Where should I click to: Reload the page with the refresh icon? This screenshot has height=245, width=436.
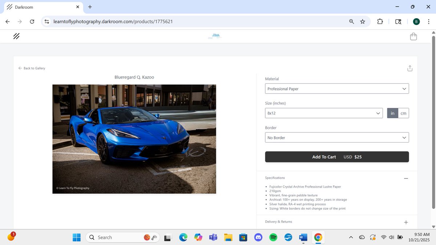(x=32, y=21)
